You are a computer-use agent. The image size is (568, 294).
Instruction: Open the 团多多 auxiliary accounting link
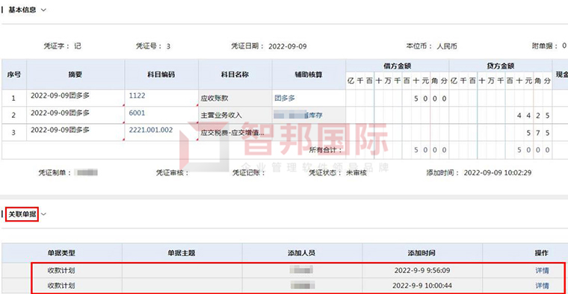(284, 98)
